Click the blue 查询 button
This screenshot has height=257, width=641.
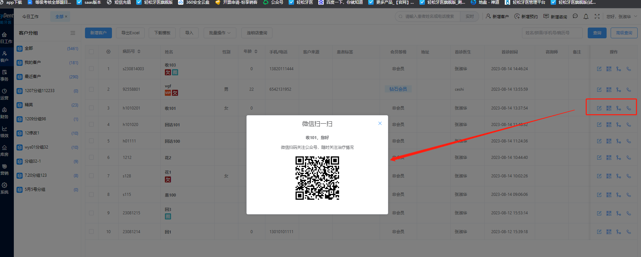597,33
